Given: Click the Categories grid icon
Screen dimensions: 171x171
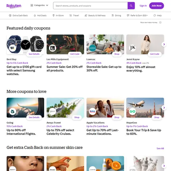Looking at the screenshot, I should 32,5.
